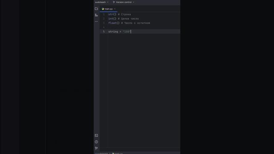Show more tool windows via ellipsis
This screenshot has height=154, width=274.
[96, 21]
